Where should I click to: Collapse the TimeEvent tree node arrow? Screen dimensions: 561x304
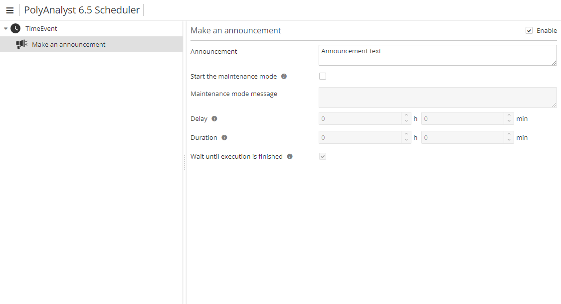pos(5,29)
